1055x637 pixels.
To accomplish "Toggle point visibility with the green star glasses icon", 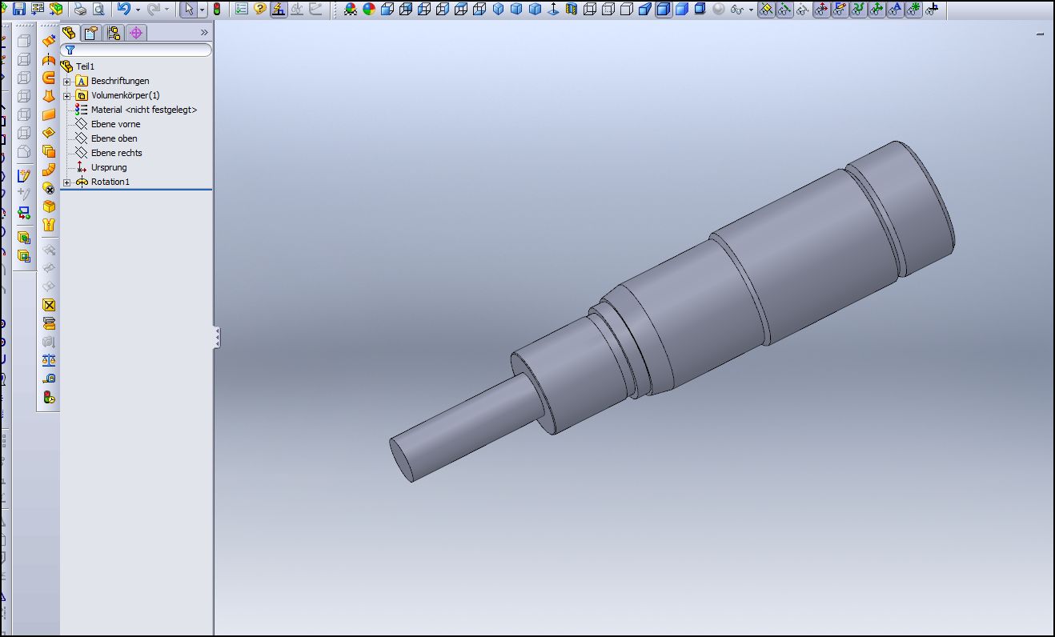I will [913, 10].
